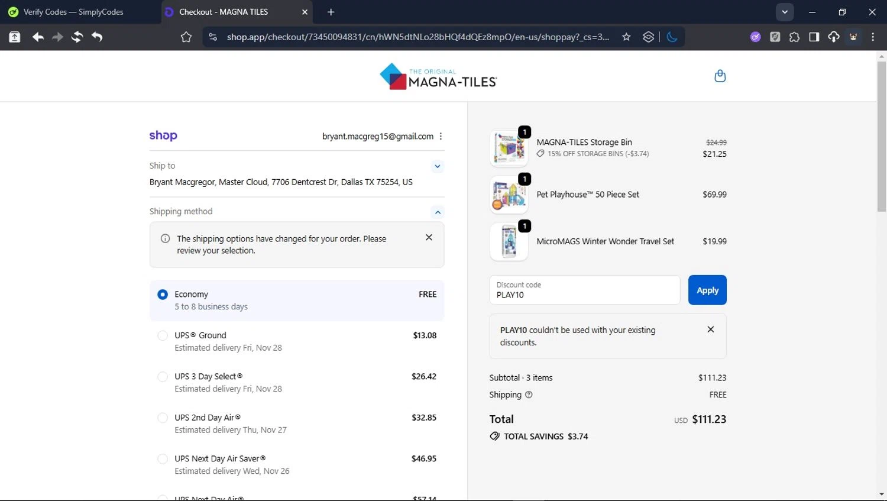Click the TOTAL SAVINGS $3.74 text
887x501 pixels.
[x=546, y=437]
